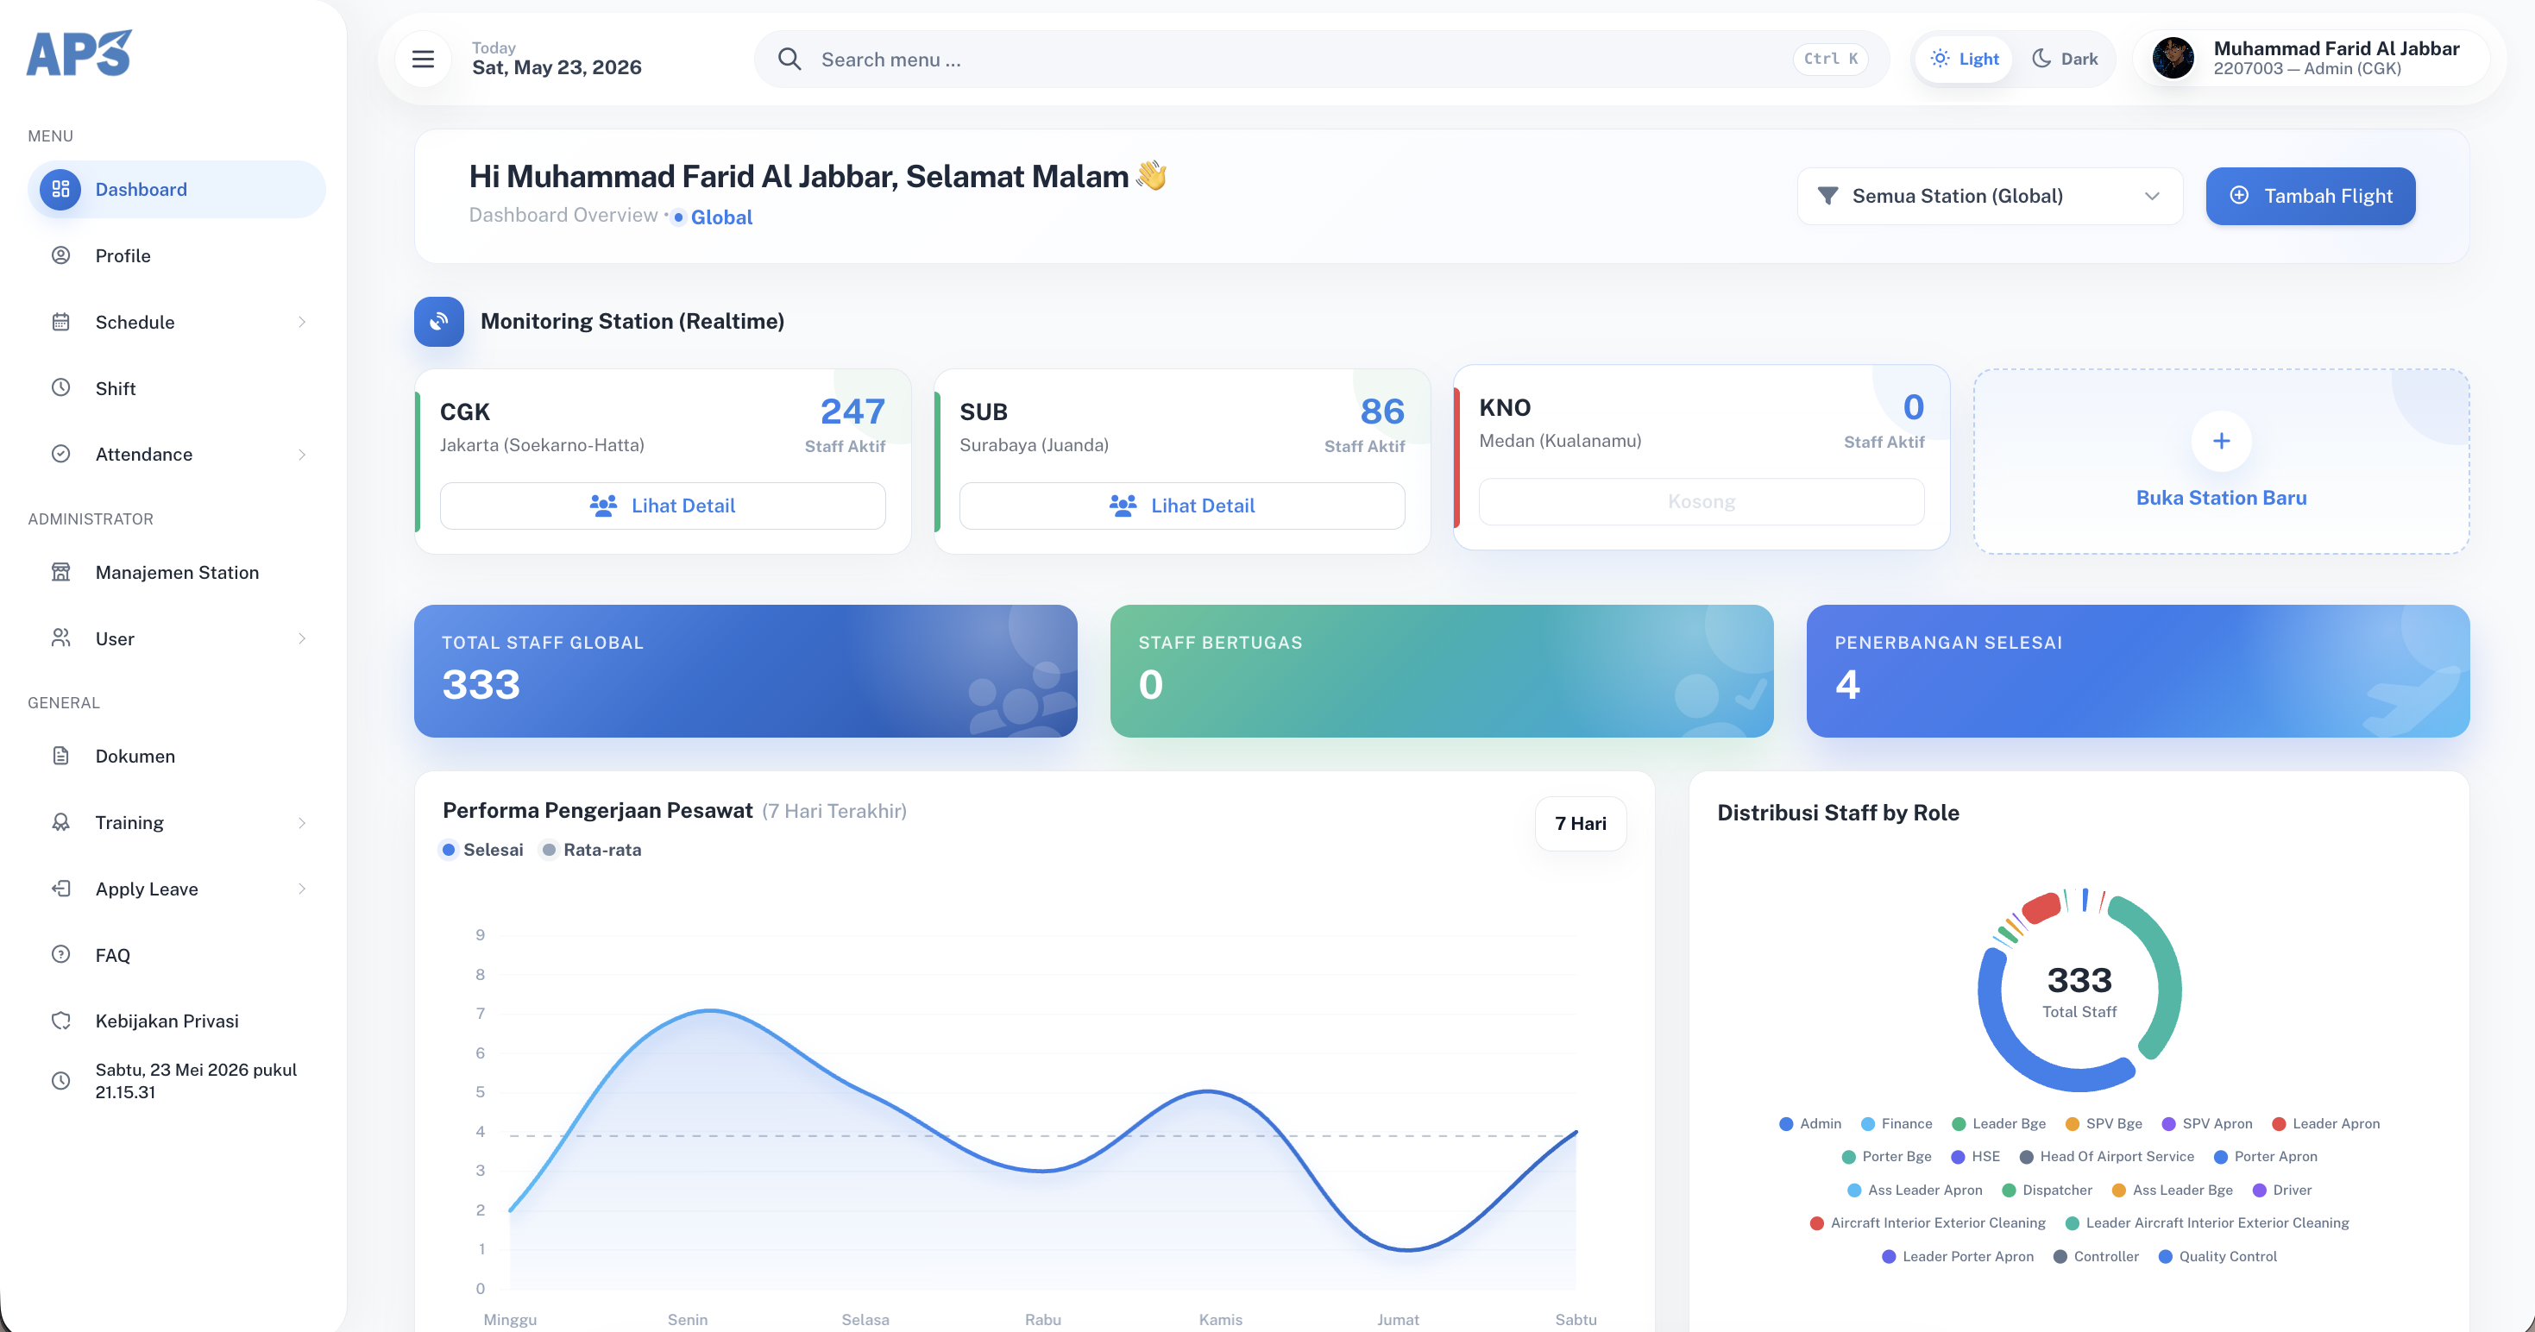
Task: Click the plus icon for new station
Action: click(2221, 441)
